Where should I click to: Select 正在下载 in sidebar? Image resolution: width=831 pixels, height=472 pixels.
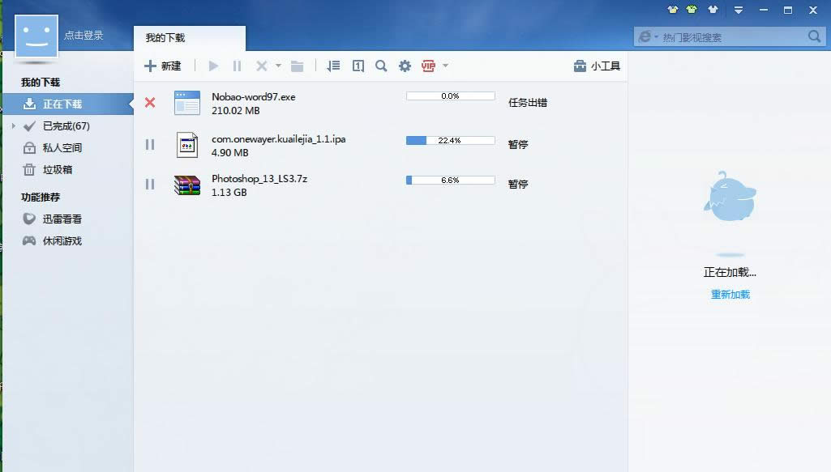[68, 104]
